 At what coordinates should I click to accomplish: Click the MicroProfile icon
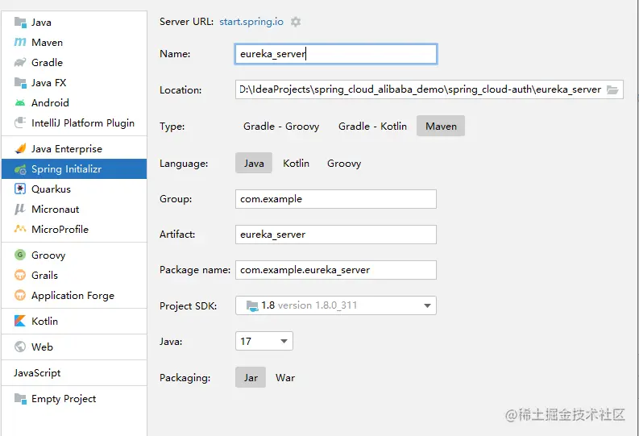[x=20, y=229]
